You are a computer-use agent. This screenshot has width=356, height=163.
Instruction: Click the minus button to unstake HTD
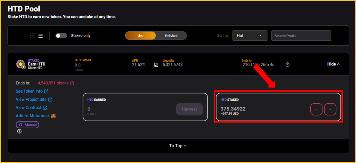(316, 110)
